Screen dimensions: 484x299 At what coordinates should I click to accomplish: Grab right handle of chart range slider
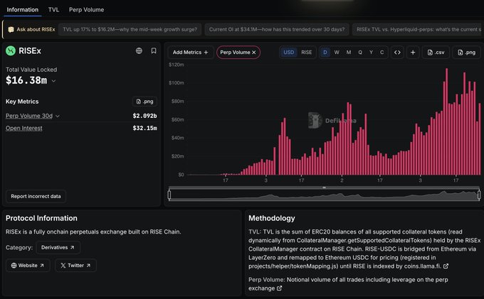(479, 195)
